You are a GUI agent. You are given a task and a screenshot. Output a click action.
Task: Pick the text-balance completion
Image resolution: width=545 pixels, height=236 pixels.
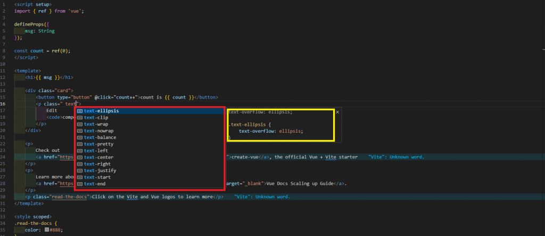(150, 137)
